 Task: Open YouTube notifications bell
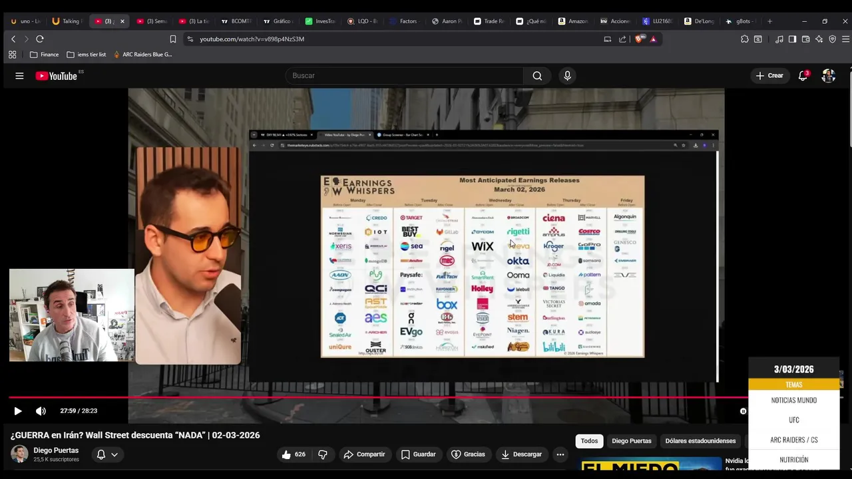tap(803, 76)
